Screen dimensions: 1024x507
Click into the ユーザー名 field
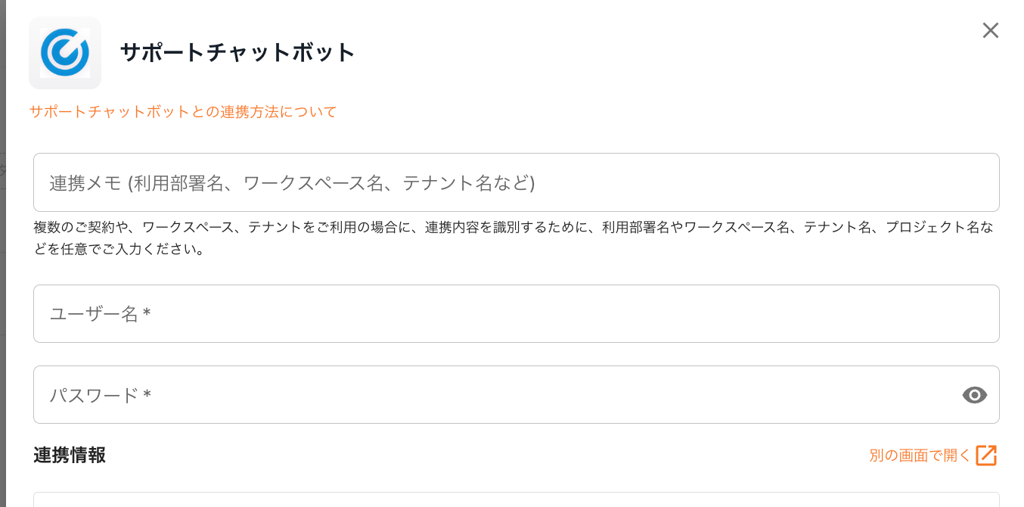coord(516,314)
